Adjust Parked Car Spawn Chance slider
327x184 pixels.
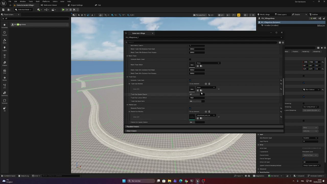click(x=197, y=122)
